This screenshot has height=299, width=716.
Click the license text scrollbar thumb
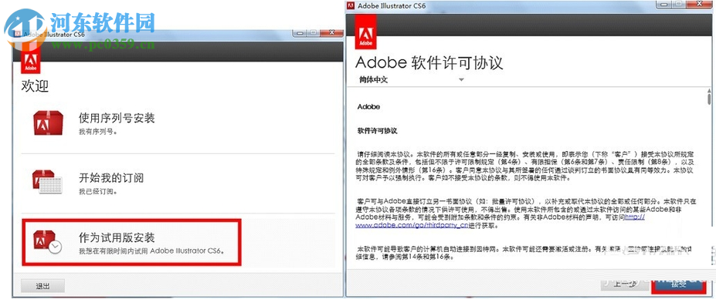[x=709, y=99]
